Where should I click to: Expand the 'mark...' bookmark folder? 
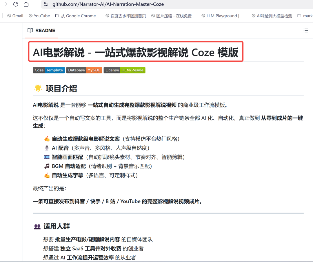tap(305, 16)
